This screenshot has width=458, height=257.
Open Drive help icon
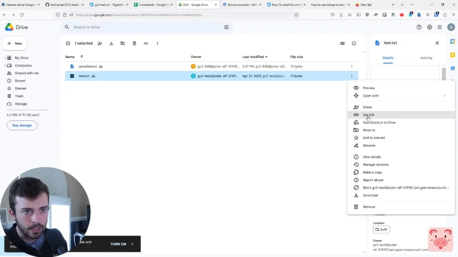point(419,27)
